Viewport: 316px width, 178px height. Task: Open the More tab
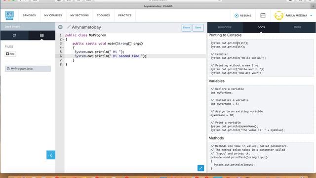297,27
